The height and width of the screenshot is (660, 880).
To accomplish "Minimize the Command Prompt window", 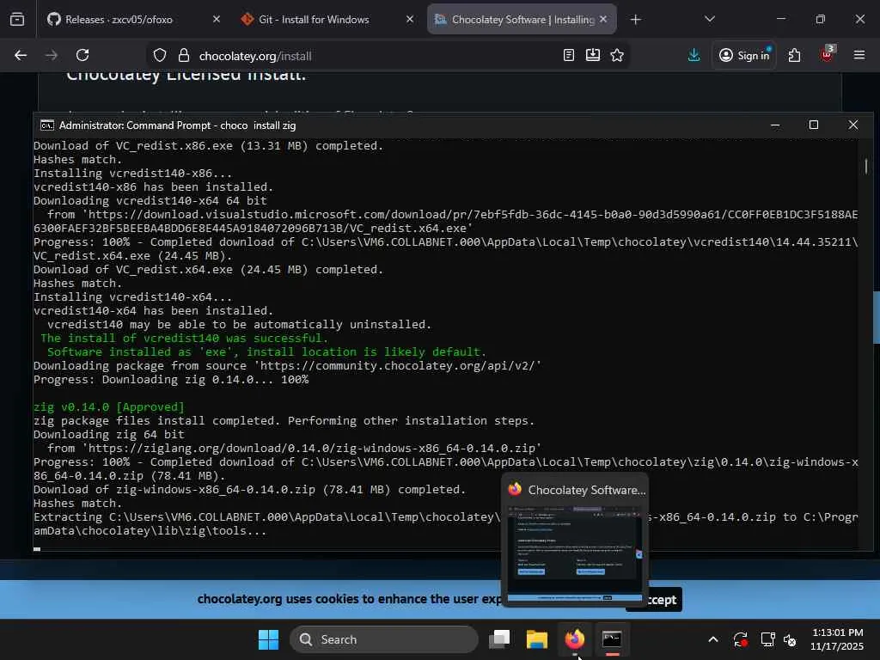I will [x=775, y=125].
